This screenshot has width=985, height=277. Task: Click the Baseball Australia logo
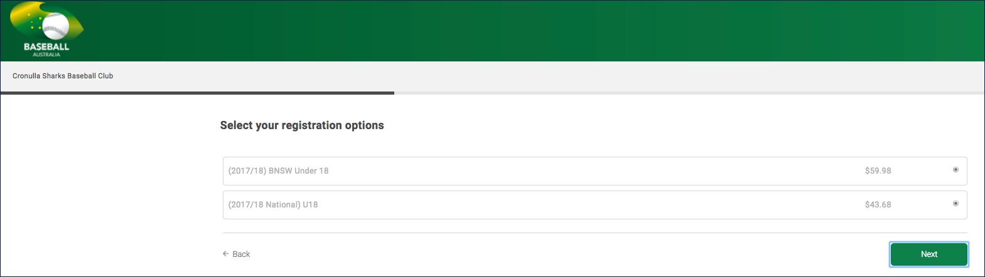click(47, 29)
